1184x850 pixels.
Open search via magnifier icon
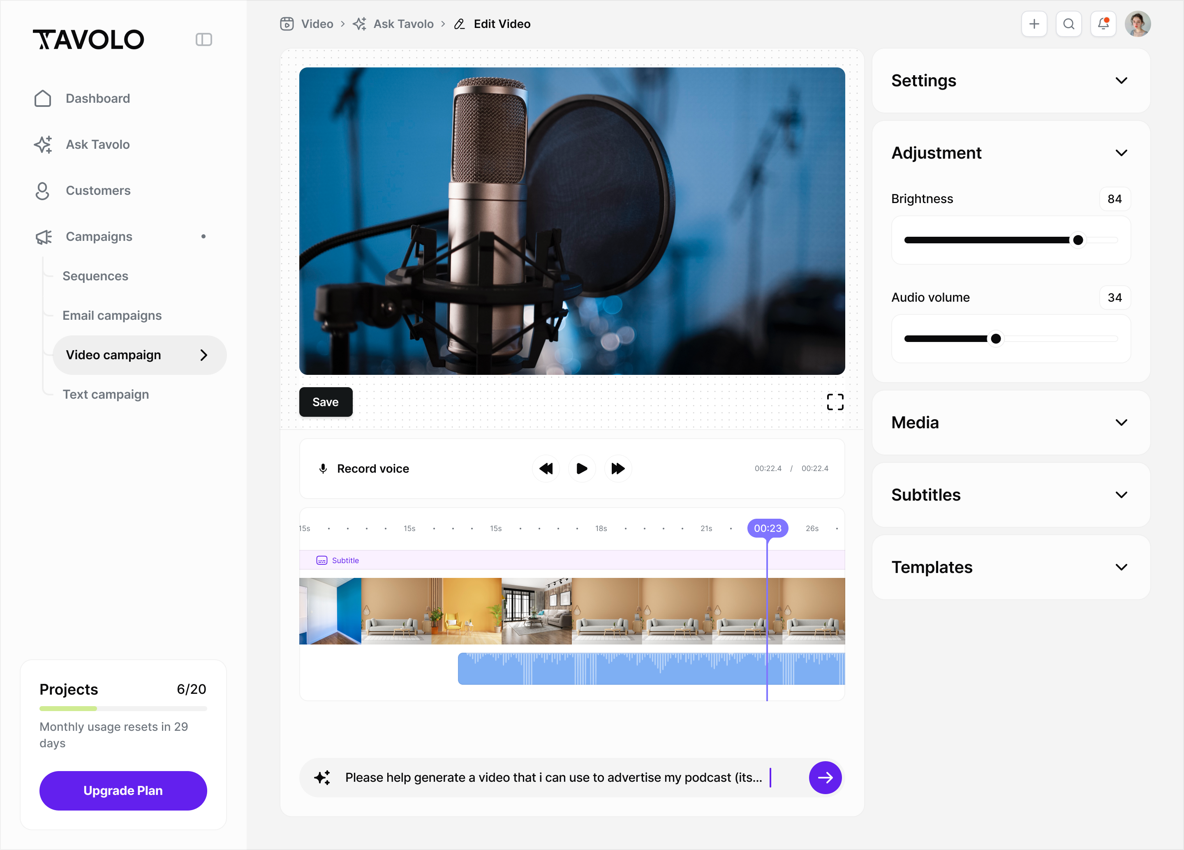pyautogui.click(x=1068, y=24)
